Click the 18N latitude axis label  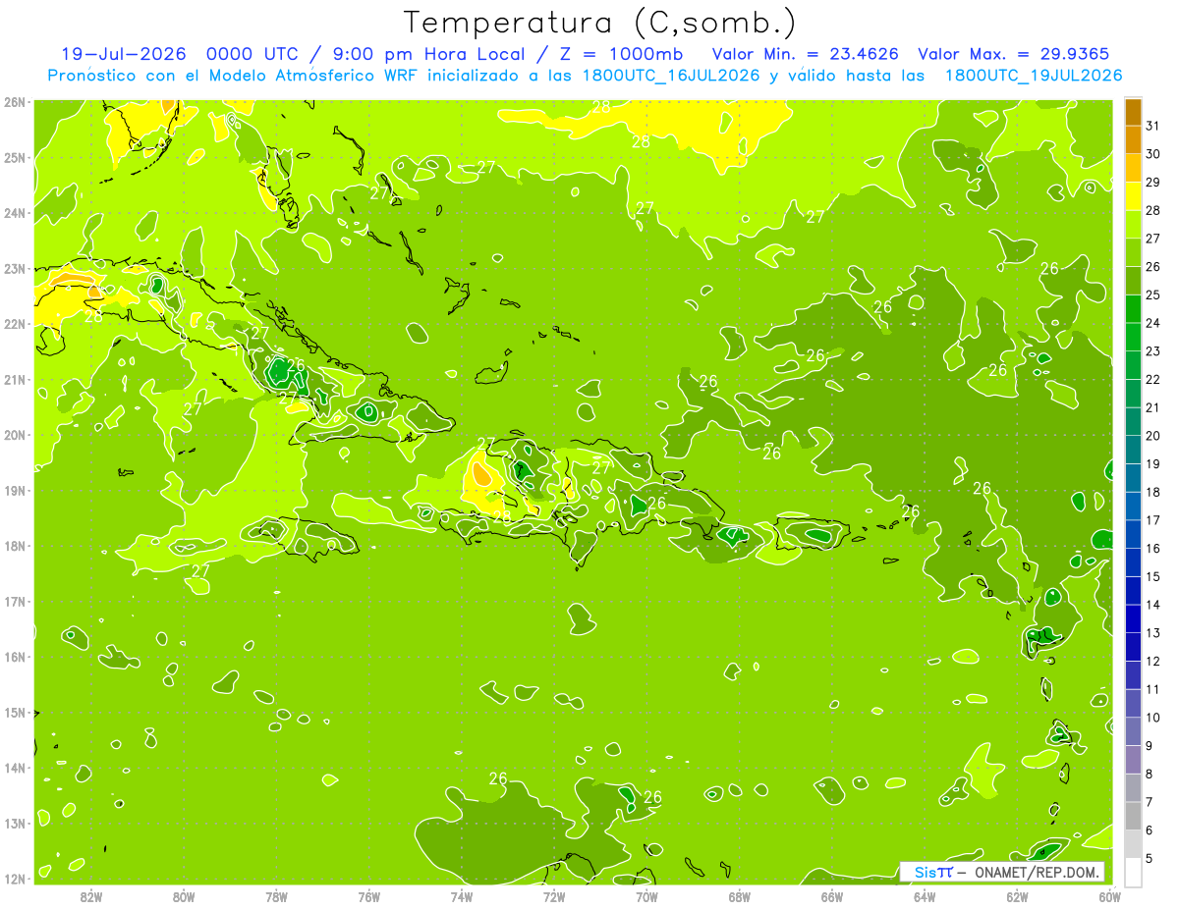pyautogui.click(x=14, y=546)
